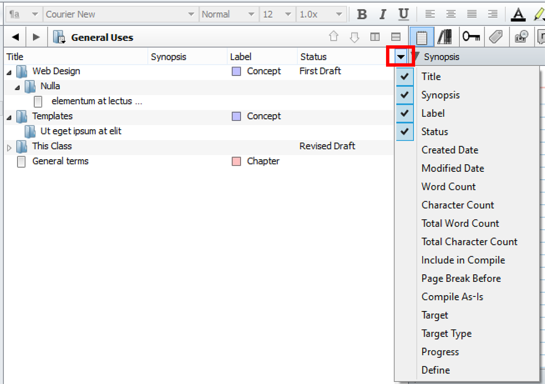Open the Snapshots camera icon
Image resolution: width=545 pixels, height=384 pixels.
pos(521,37)
